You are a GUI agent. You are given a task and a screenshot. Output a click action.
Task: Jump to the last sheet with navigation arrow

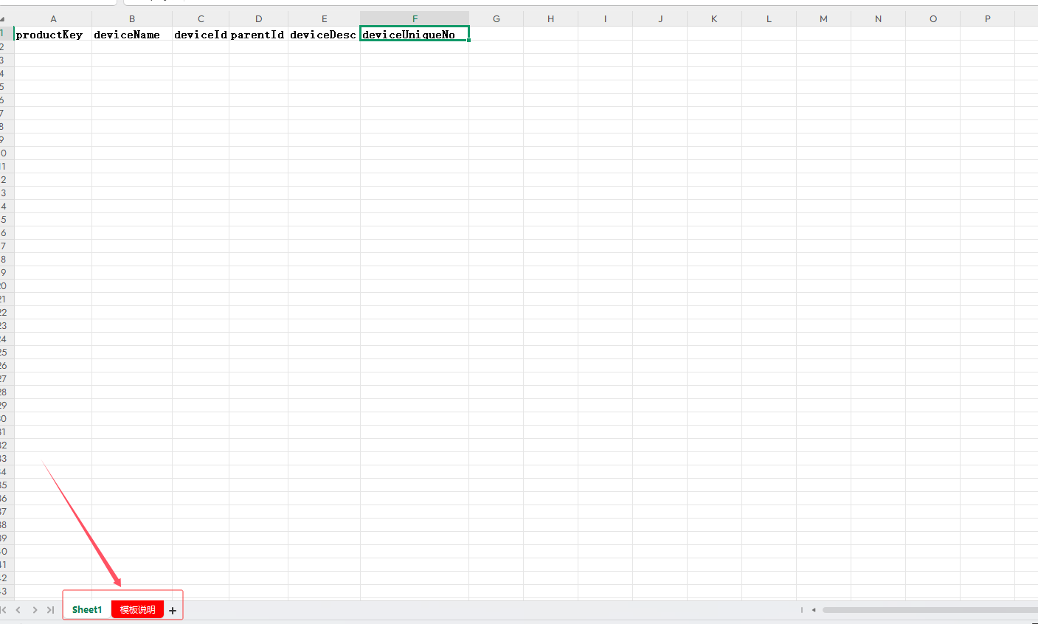(x=50, y=610)
